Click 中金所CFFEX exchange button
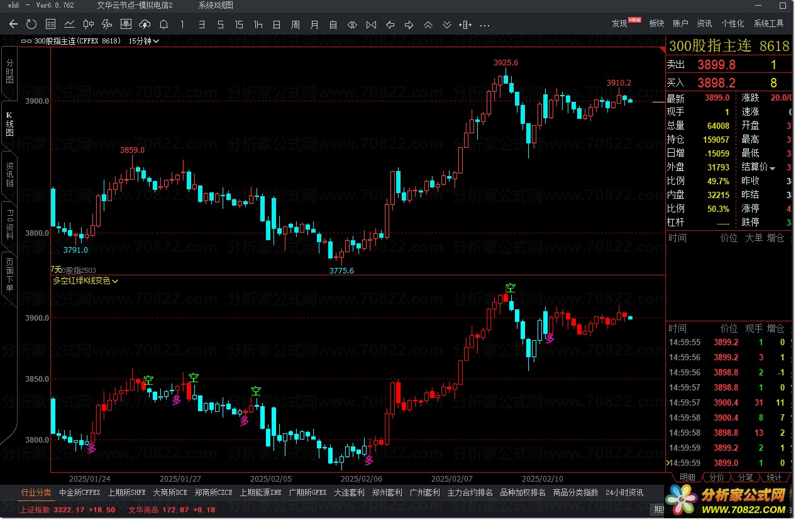Screen dimensions: 796x520 79,492
